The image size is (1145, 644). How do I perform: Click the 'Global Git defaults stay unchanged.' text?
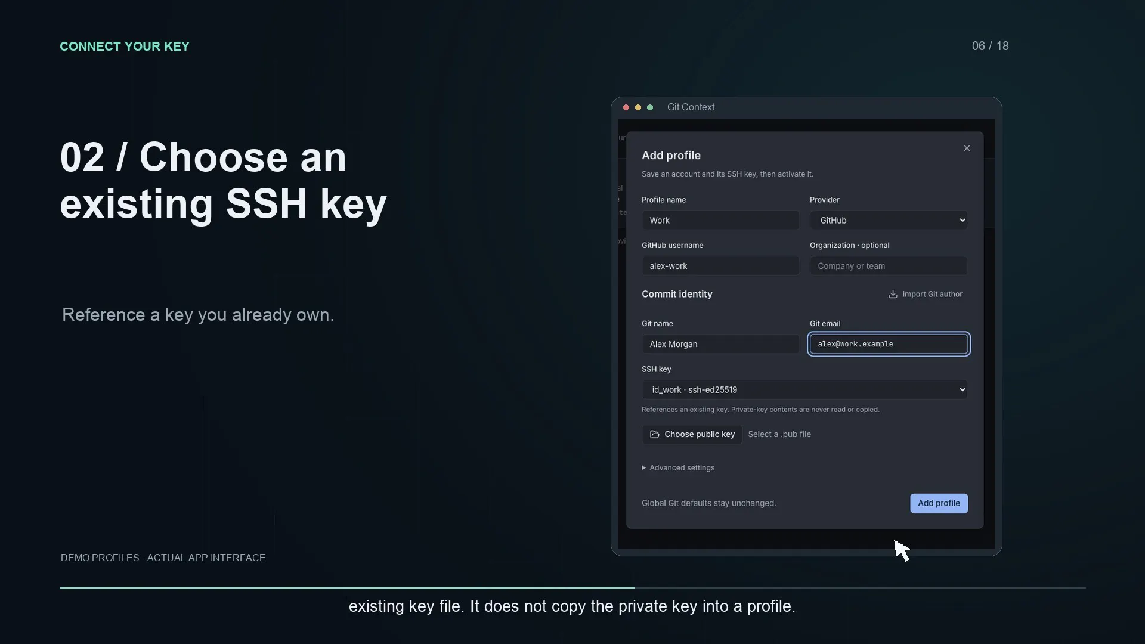pyautogui.click(x=708, y=503)
